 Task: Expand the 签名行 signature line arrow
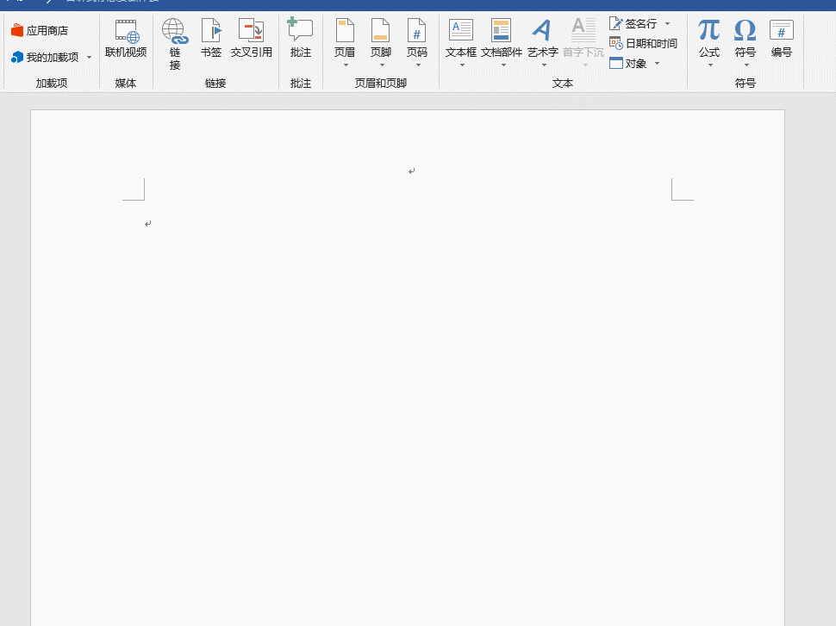(x=667, y=24)
